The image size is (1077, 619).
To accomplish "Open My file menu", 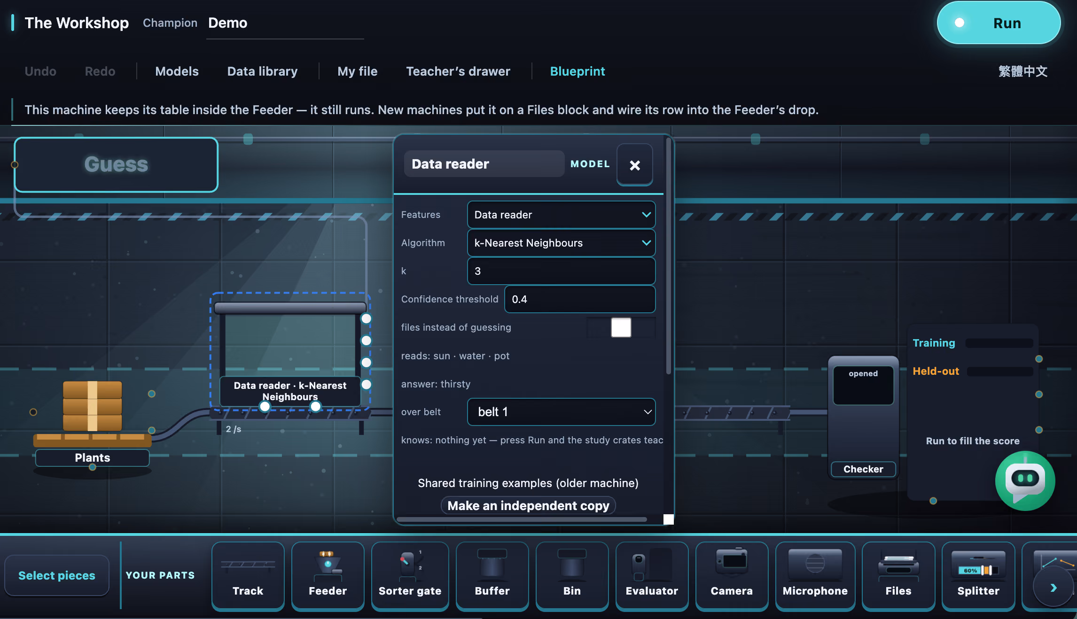I will tap(357, 71).
